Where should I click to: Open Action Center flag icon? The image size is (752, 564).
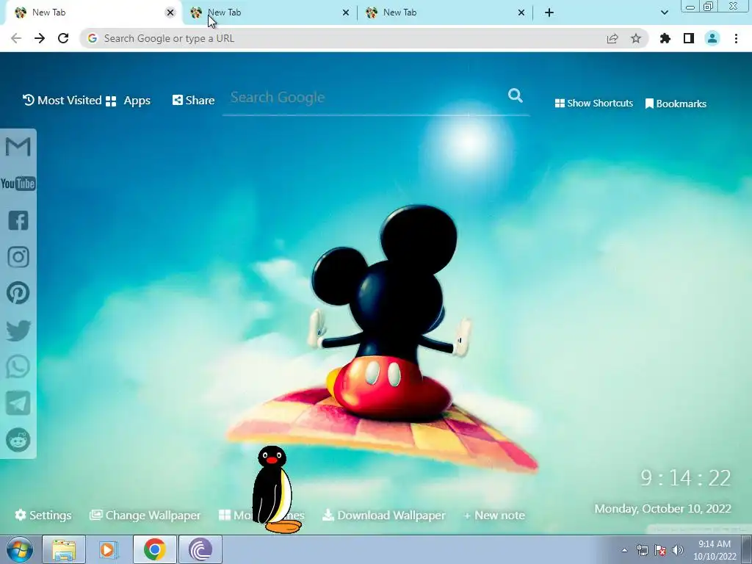pos(660,550)
